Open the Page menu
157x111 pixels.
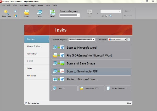coord(33,5)
